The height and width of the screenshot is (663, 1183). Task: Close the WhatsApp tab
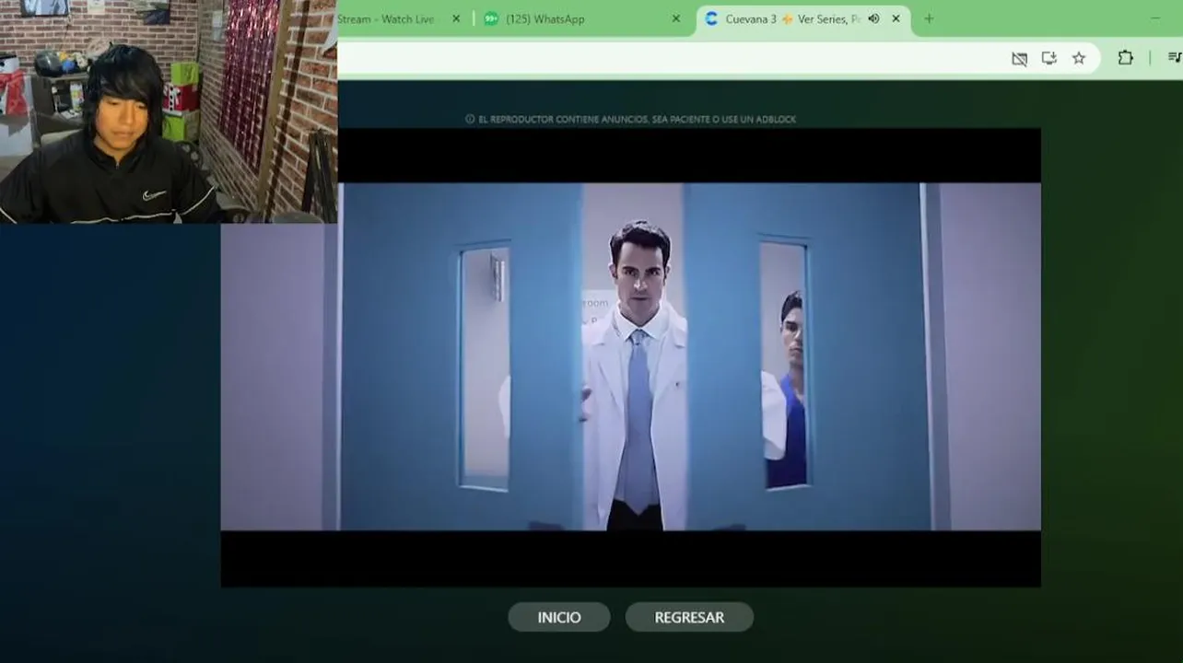(x=675, y=19)
